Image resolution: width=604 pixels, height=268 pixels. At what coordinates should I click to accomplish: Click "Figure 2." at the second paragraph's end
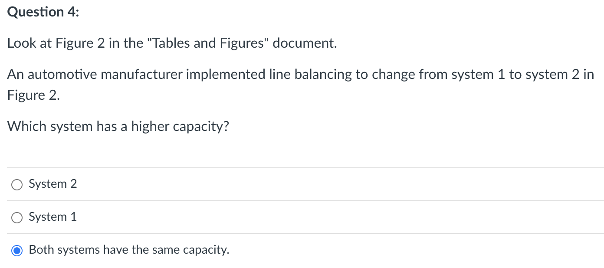pos(33,95)
